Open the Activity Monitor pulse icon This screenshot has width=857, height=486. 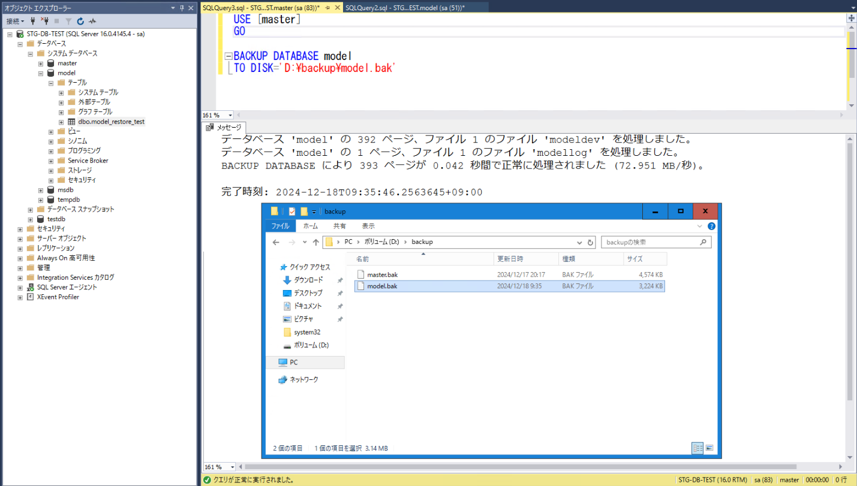pyautogui.click(x=92, y=21)
